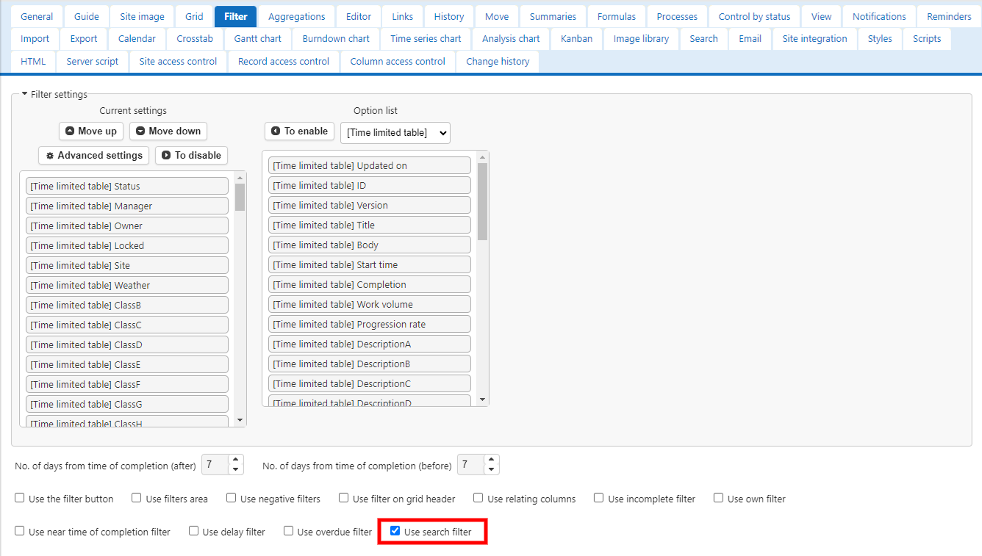
Task: Check Use filters area
Action: (x=137, y=498)
